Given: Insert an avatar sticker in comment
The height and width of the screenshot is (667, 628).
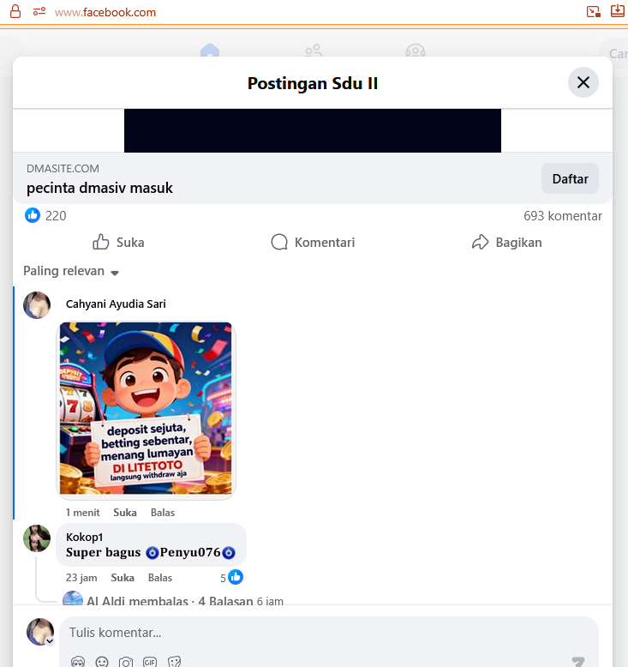Looking at the screenshot, I should pos(78,663).
